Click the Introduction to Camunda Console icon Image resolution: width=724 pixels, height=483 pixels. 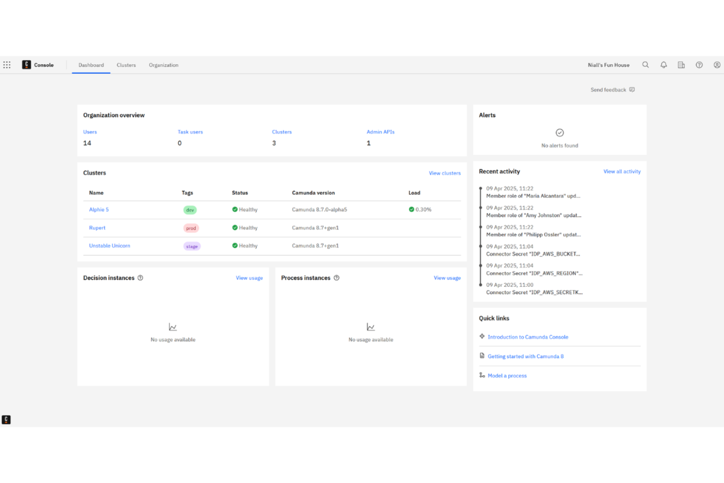tap(482, 336)
